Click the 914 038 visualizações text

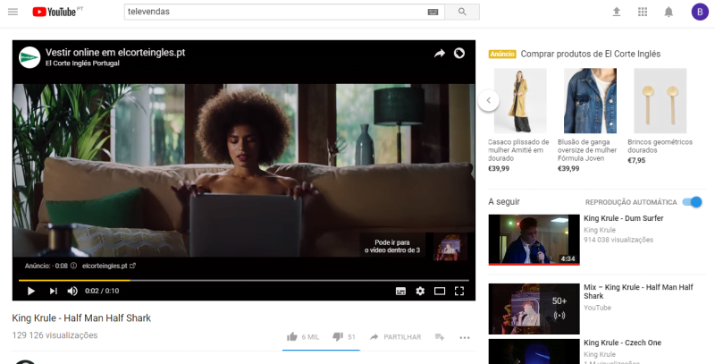(618, 240)
